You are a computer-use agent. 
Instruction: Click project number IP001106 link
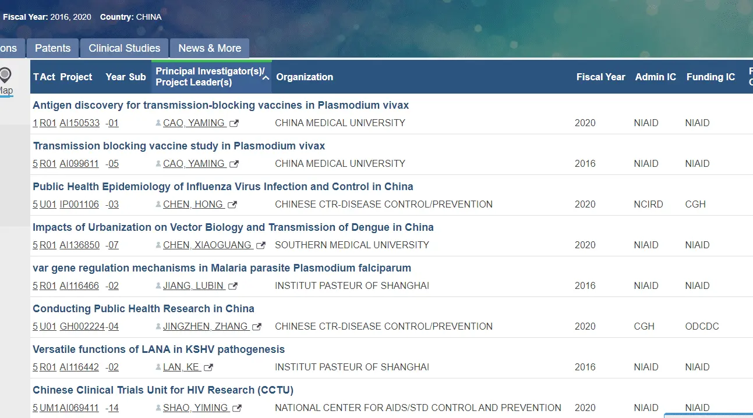[x=79, y=205]
